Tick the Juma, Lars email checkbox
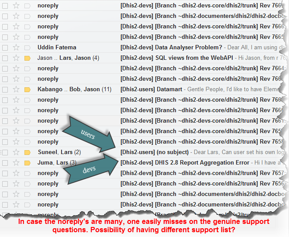 [5, 163]
